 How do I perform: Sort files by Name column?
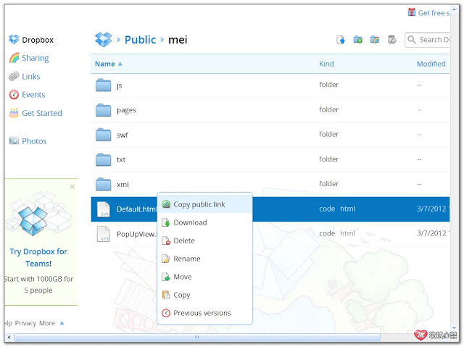click(105, 64)
